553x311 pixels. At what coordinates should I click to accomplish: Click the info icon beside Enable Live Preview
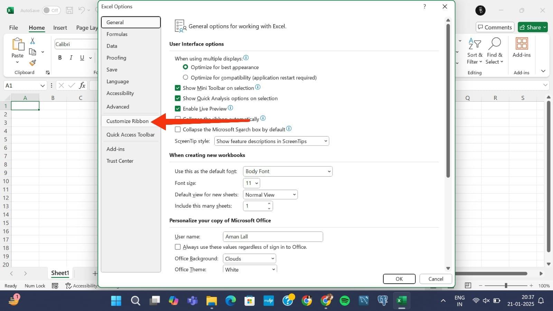pyautogui.click(x=231, y=108)
